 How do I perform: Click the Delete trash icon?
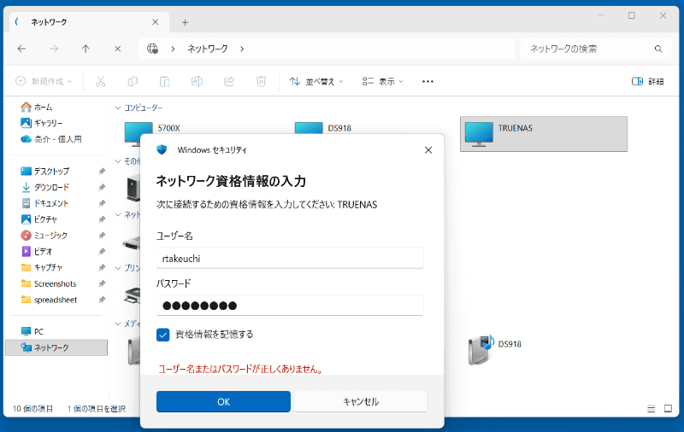(261, 81)
